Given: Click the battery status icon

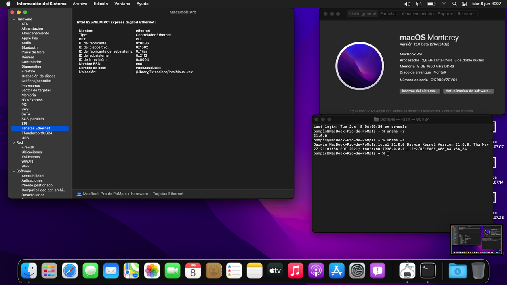Looking at the screenshot, I should click(x=431, y=4).
